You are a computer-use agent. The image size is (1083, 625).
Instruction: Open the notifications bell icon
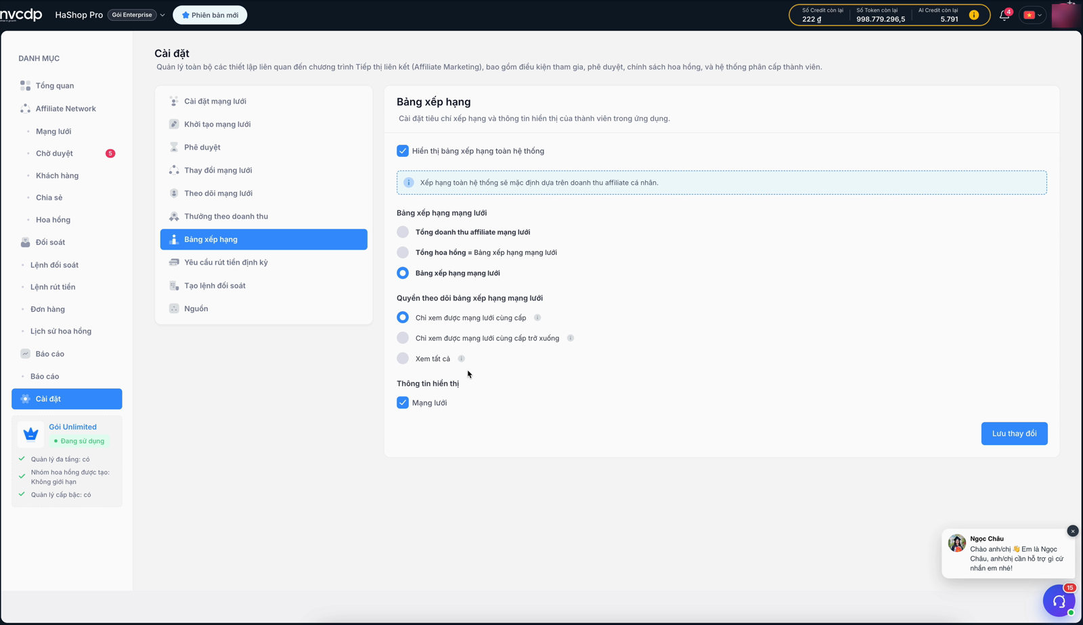[x=1004, y=15]
